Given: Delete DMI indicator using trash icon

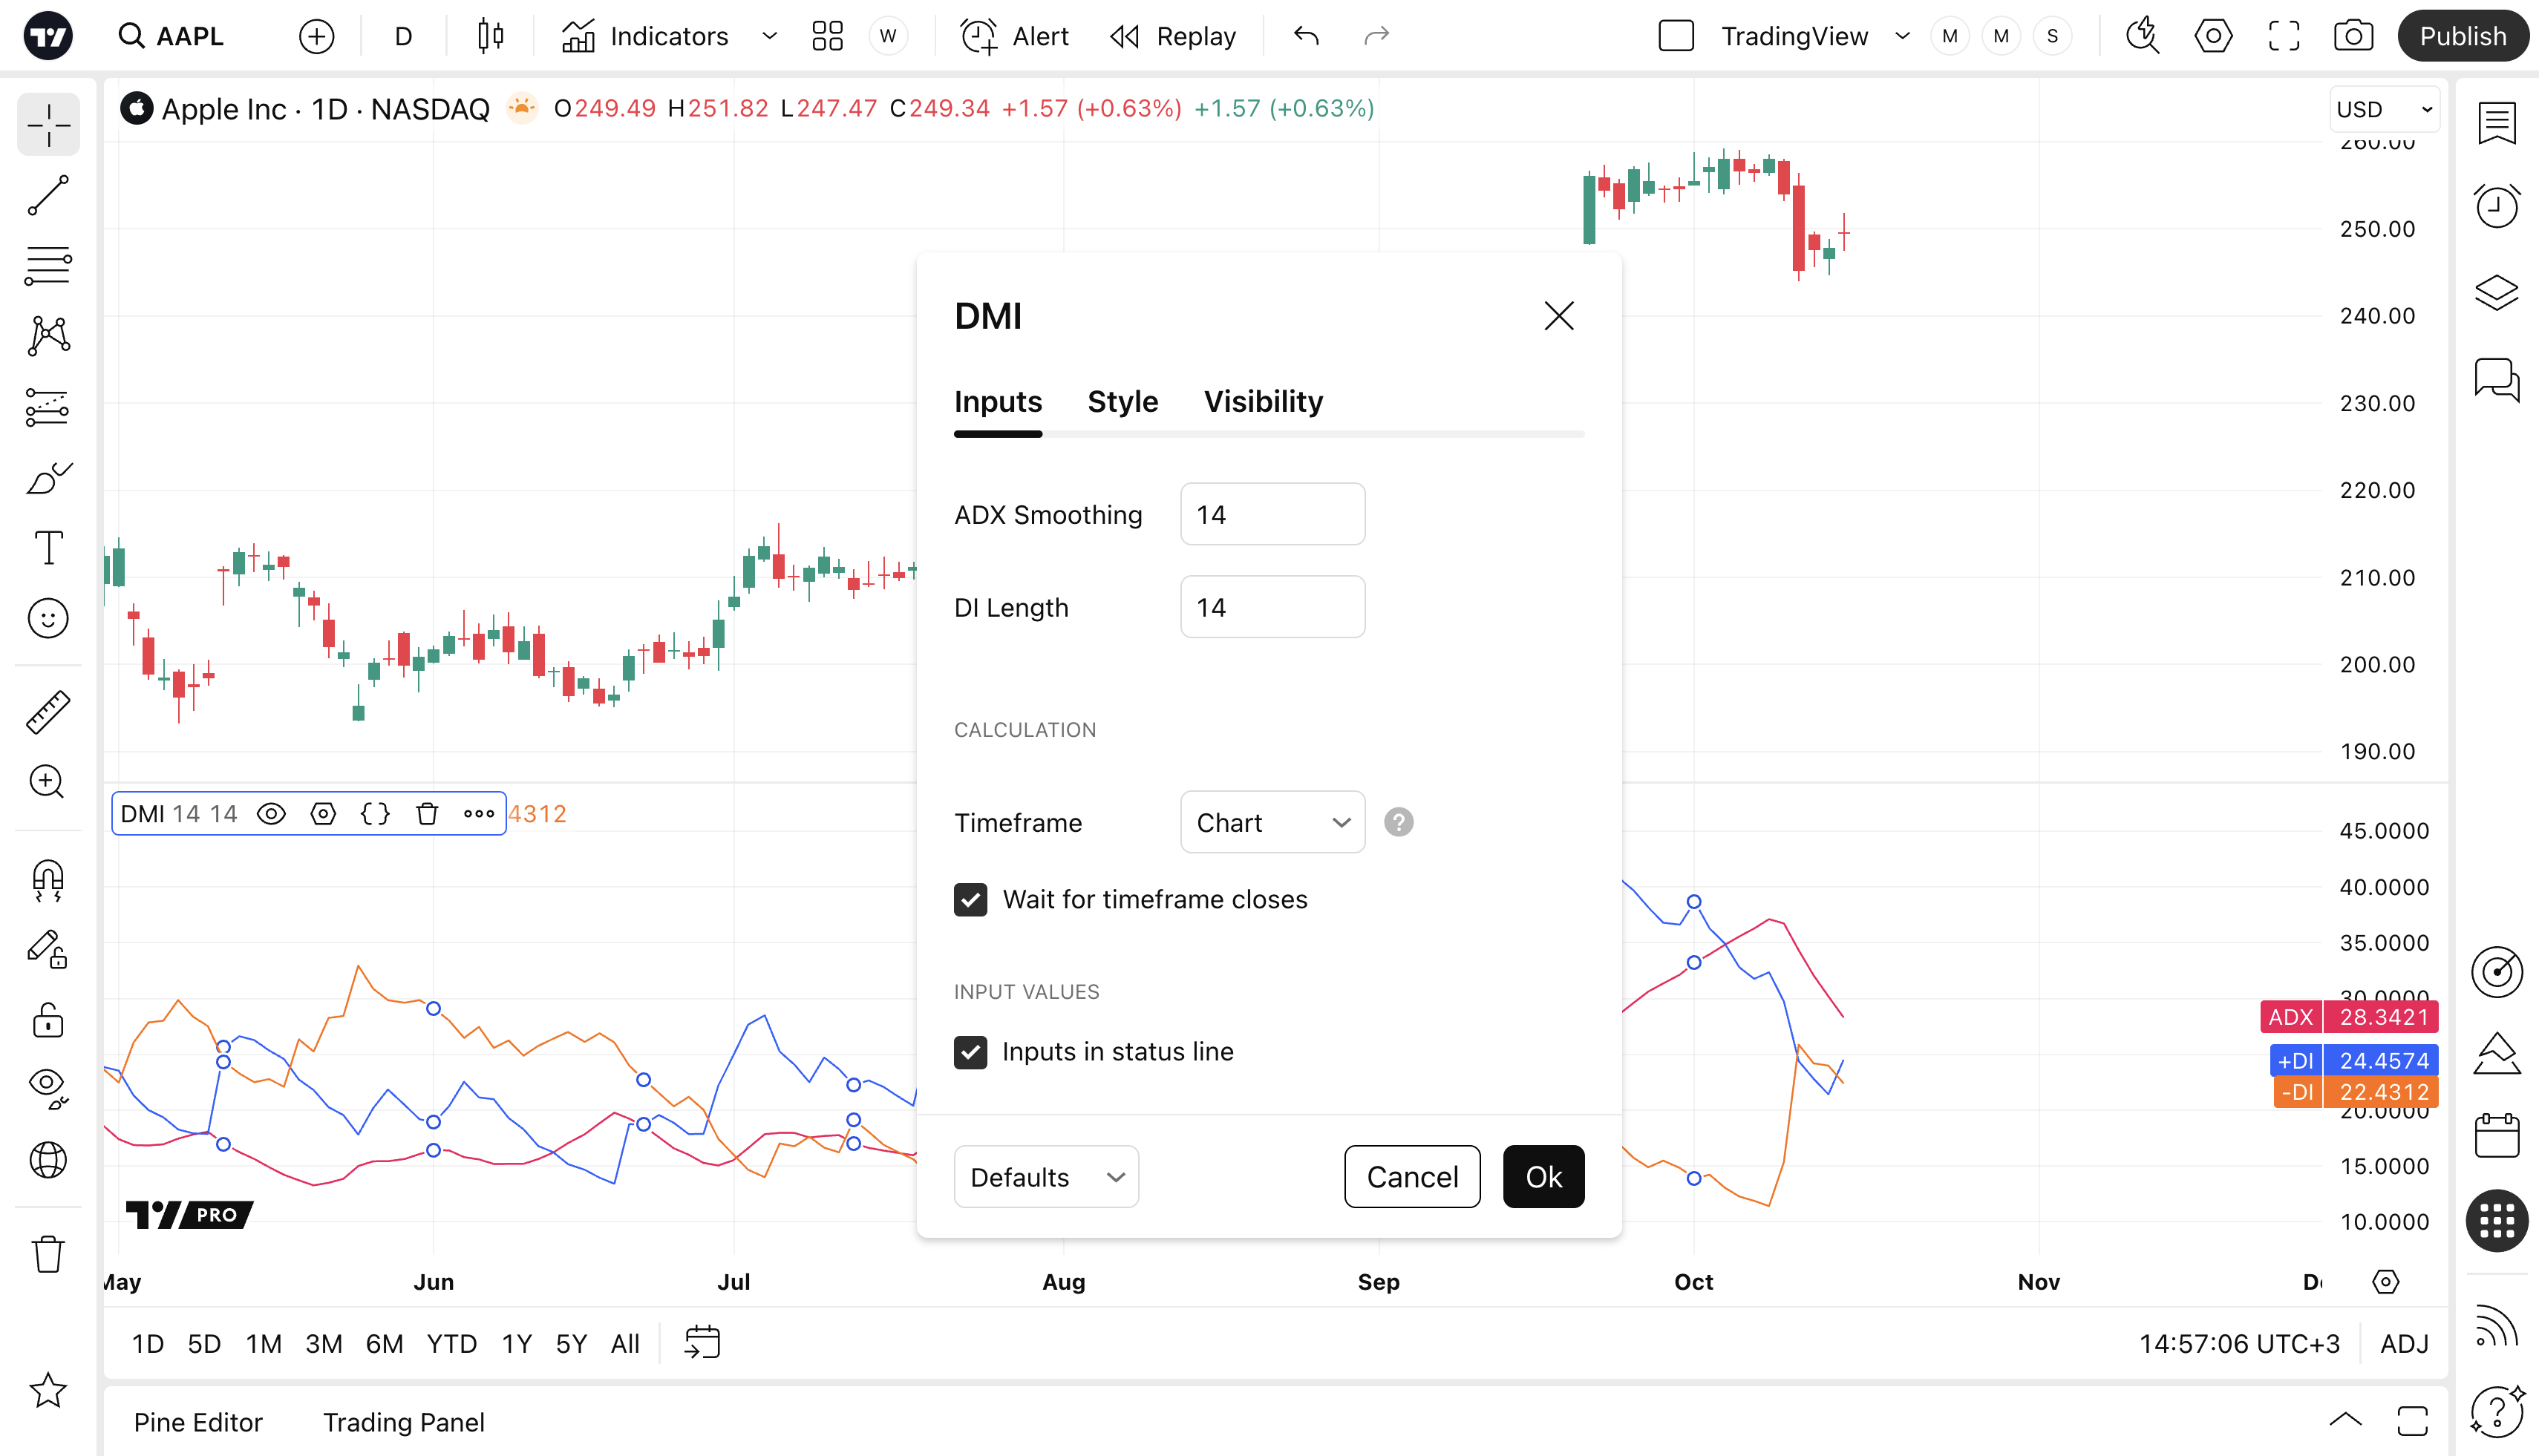Looking at the screenshot, I should (427, 814).
